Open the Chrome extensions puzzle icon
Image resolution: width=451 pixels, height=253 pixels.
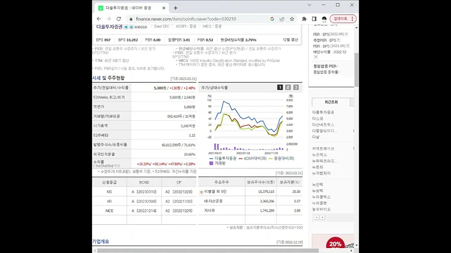304,19
